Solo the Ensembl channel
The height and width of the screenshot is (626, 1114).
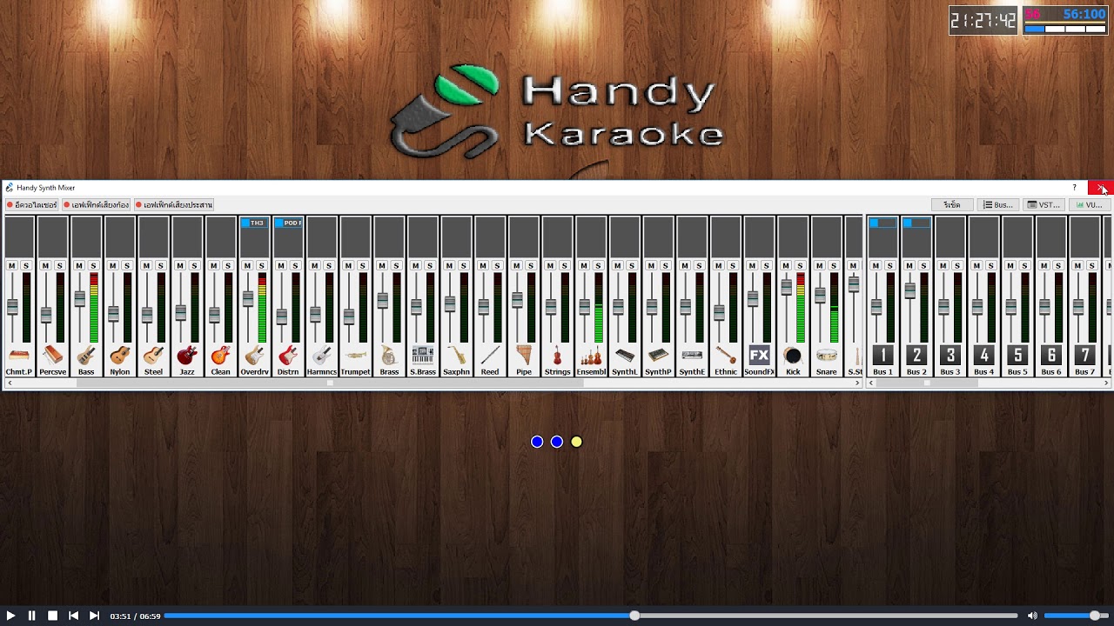click(598, 265)
